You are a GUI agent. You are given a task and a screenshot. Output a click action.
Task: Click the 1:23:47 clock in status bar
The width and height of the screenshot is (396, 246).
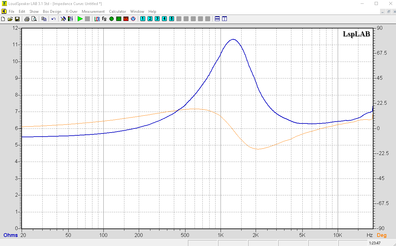(x=375, y=243)
